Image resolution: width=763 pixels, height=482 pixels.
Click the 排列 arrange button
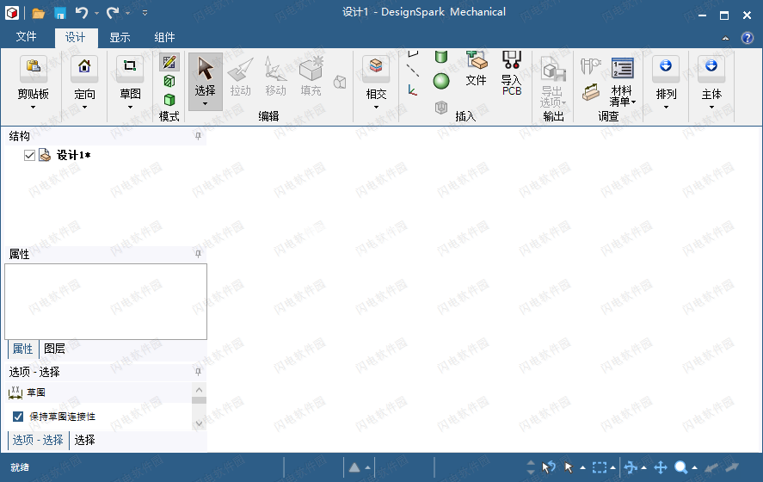pyautogui.click(x=666, y=82)
